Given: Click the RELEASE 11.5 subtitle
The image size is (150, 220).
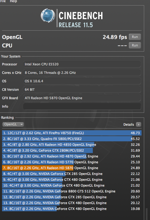Looking at the screenshot, I should 76,25.
